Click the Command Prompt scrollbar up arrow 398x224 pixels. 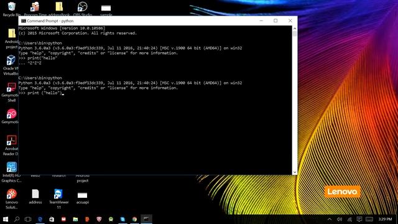[x=294, y=28]
